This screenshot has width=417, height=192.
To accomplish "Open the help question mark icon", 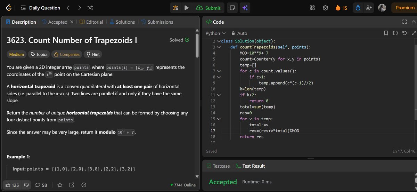I will 83,185.
